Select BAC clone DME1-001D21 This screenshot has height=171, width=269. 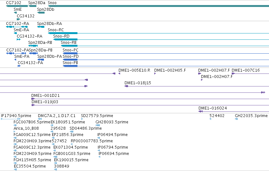pyautogui.click(x=150, y=99)
